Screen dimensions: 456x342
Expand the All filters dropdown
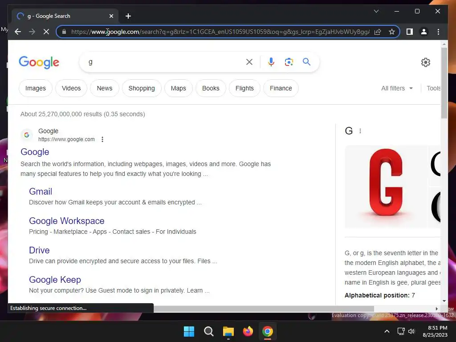[x=397, y=88]
